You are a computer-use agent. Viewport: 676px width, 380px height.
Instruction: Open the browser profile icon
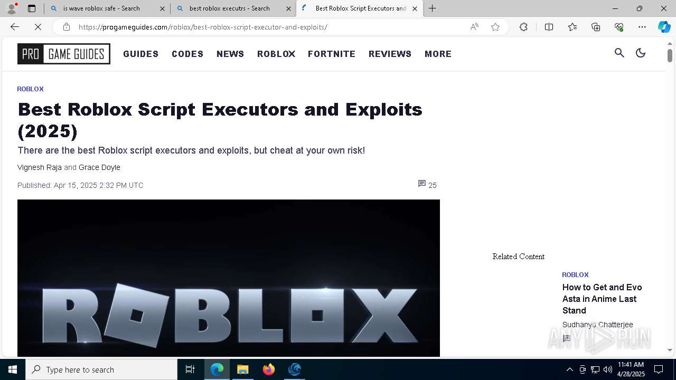[11, 8]
